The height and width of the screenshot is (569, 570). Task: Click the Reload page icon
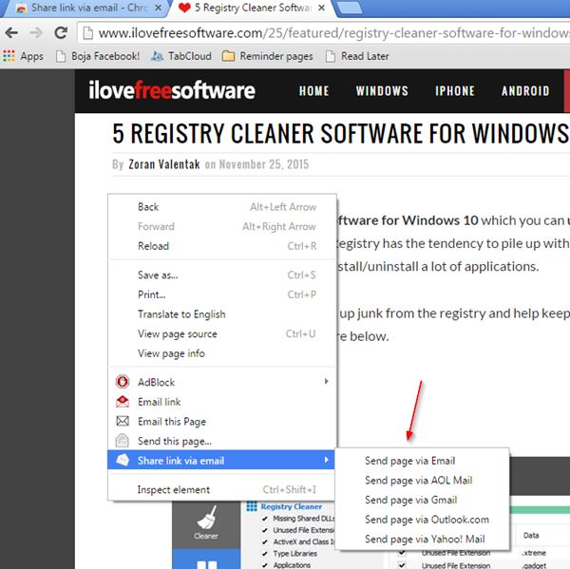(x=61, y=32)
